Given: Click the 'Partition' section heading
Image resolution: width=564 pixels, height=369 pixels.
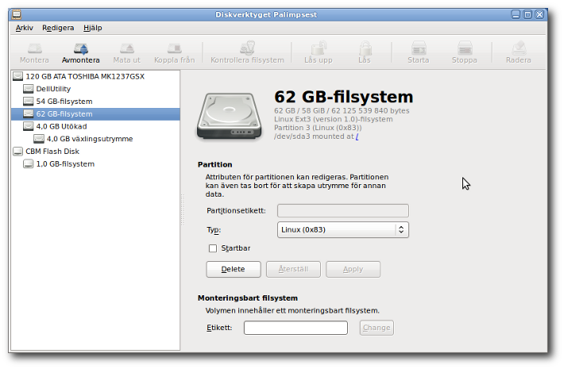Looking at the screenshot, I should point(215,164).
